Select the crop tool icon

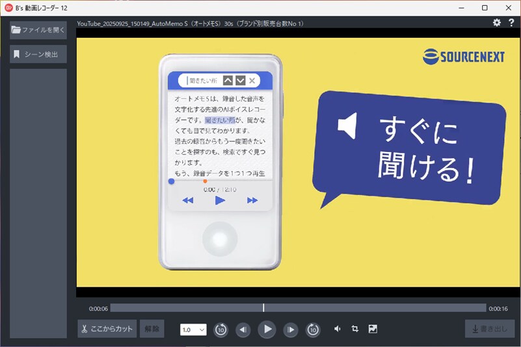click(355, 329)
